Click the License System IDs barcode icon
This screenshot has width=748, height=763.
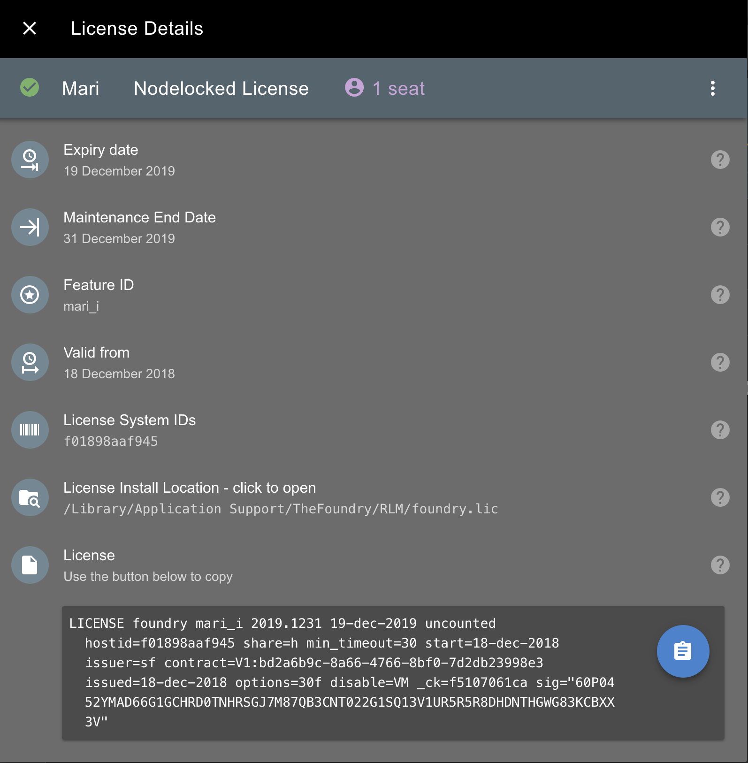click(x=30, y=430)
